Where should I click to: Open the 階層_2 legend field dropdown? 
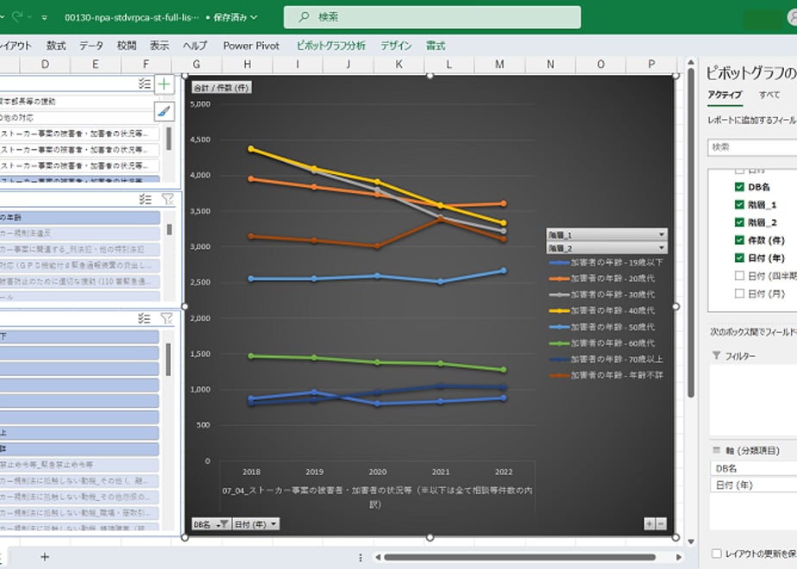[x=607, y=248]
